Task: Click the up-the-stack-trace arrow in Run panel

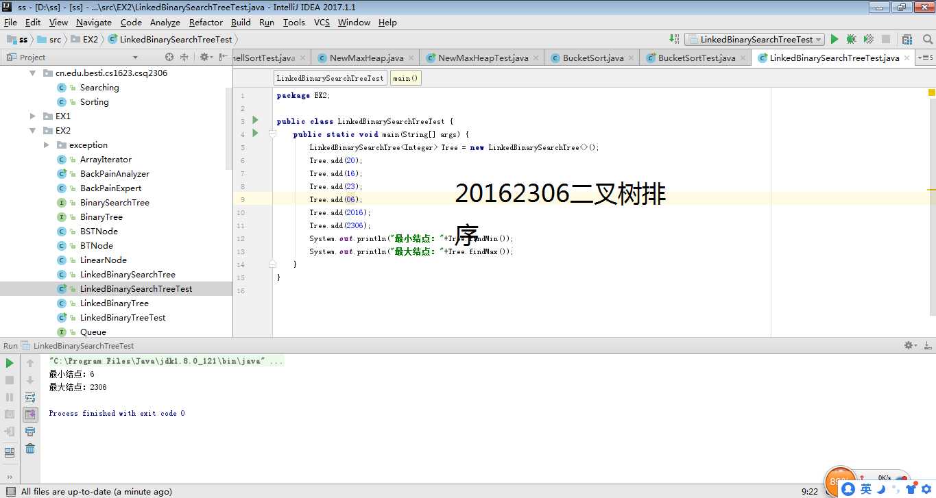Action: tap(30, 363)
